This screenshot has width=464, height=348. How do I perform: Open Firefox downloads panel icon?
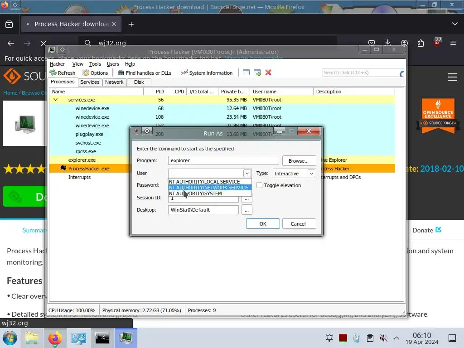tap(388, 43)
